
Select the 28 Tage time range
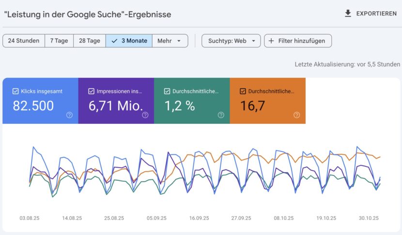tap(89, 41)
